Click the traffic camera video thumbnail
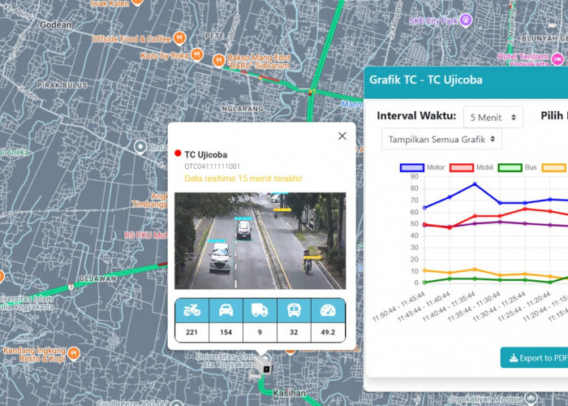 point(260,240)
